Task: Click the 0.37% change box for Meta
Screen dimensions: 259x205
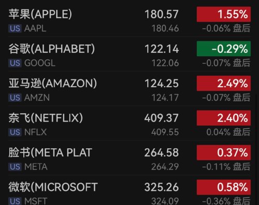Action: (x=224, y=153)
